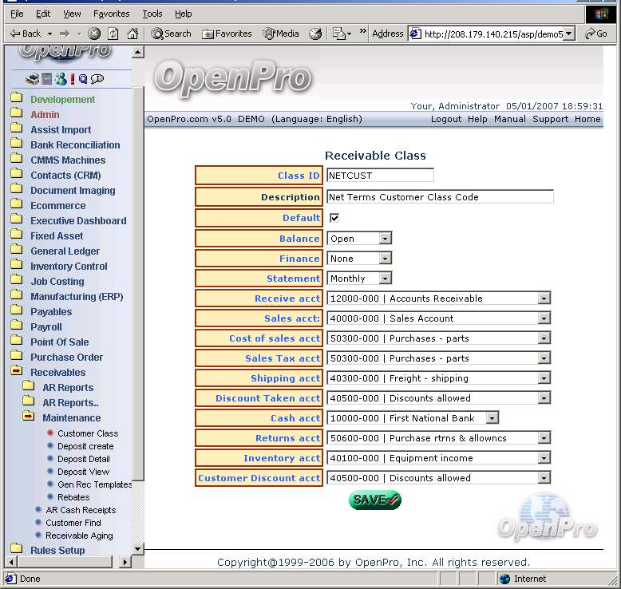Open the Balance dropdown
The height and width of the screenshot is (589, 621).
pyautogui.click(x=386, y=239)
